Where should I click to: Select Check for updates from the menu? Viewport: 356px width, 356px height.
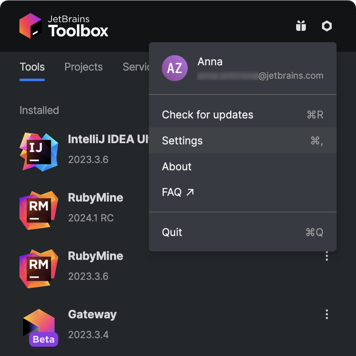(208, 115)
